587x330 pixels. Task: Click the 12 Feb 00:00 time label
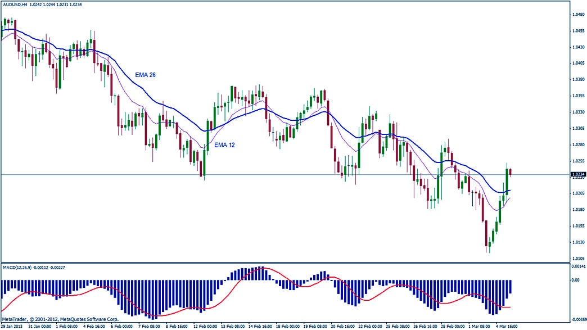click(x=204, y=326)
